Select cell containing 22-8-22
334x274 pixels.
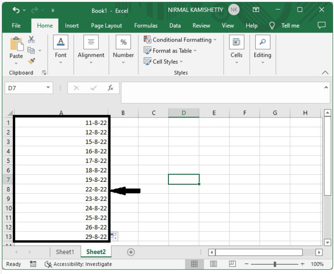point(61,189)
